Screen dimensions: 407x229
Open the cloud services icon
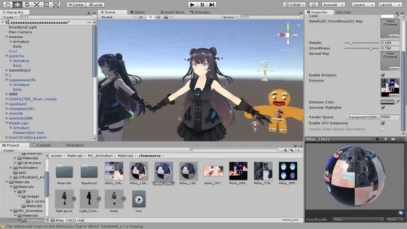314,4
